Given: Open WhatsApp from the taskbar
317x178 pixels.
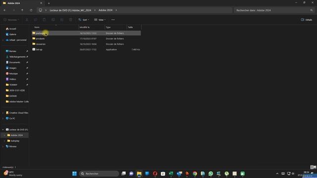Looking at the screenshot, I should 211,174.
